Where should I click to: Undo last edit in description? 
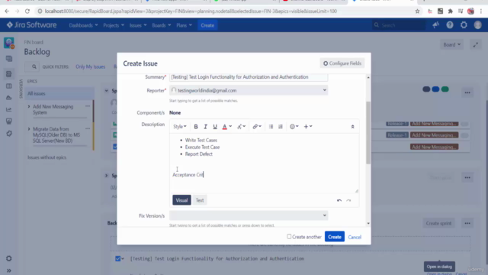click(x=339, y=200)
